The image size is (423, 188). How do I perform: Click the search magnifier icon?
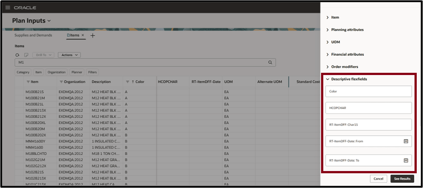270,62
